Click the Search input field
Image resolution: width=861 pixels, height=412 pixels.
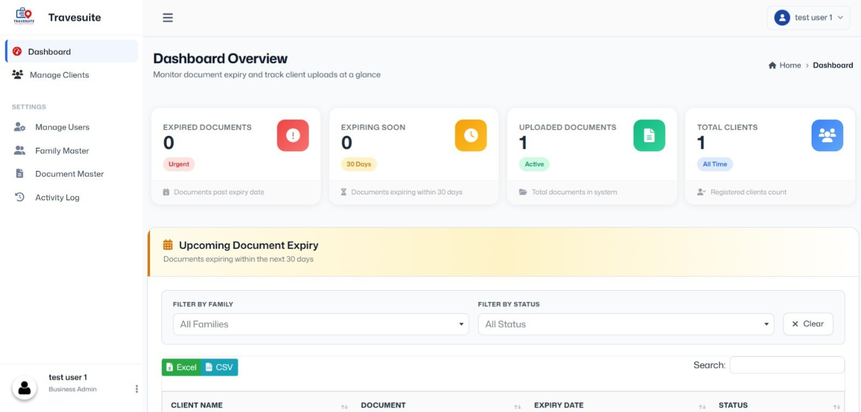tap(787, 365)
